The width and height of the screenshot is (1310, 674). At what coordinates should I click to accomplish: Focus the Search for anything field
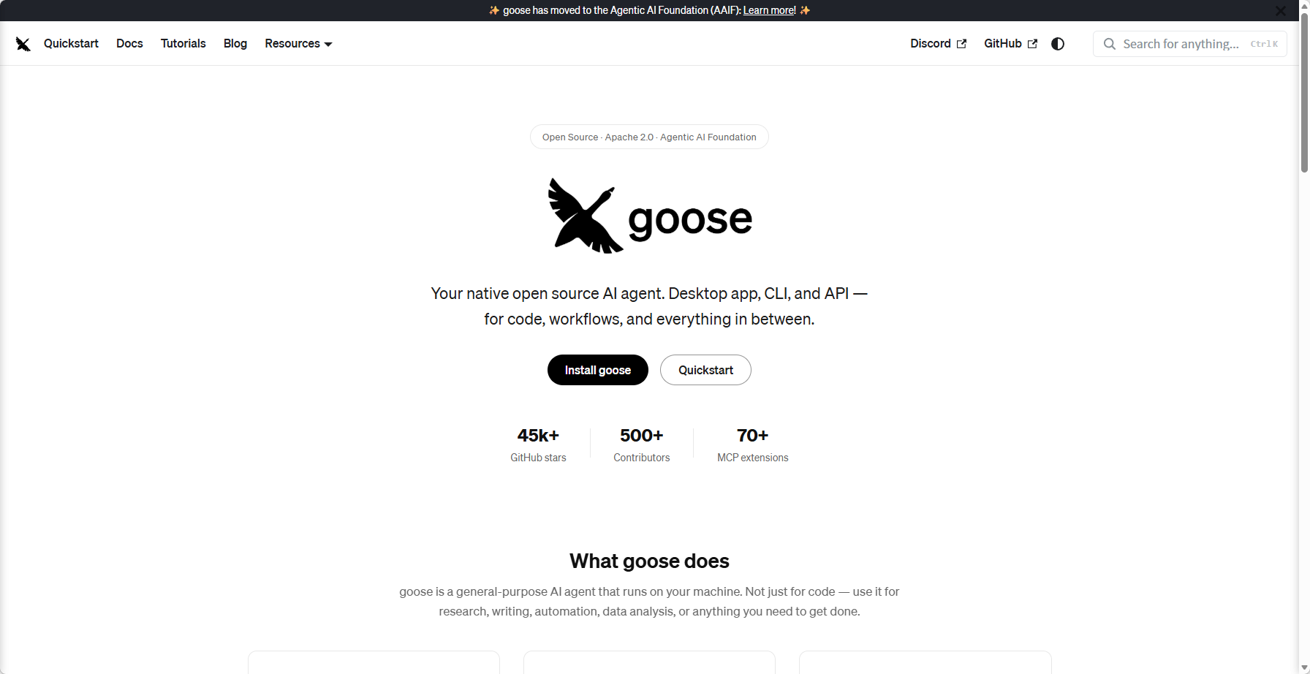point(1189,44)
